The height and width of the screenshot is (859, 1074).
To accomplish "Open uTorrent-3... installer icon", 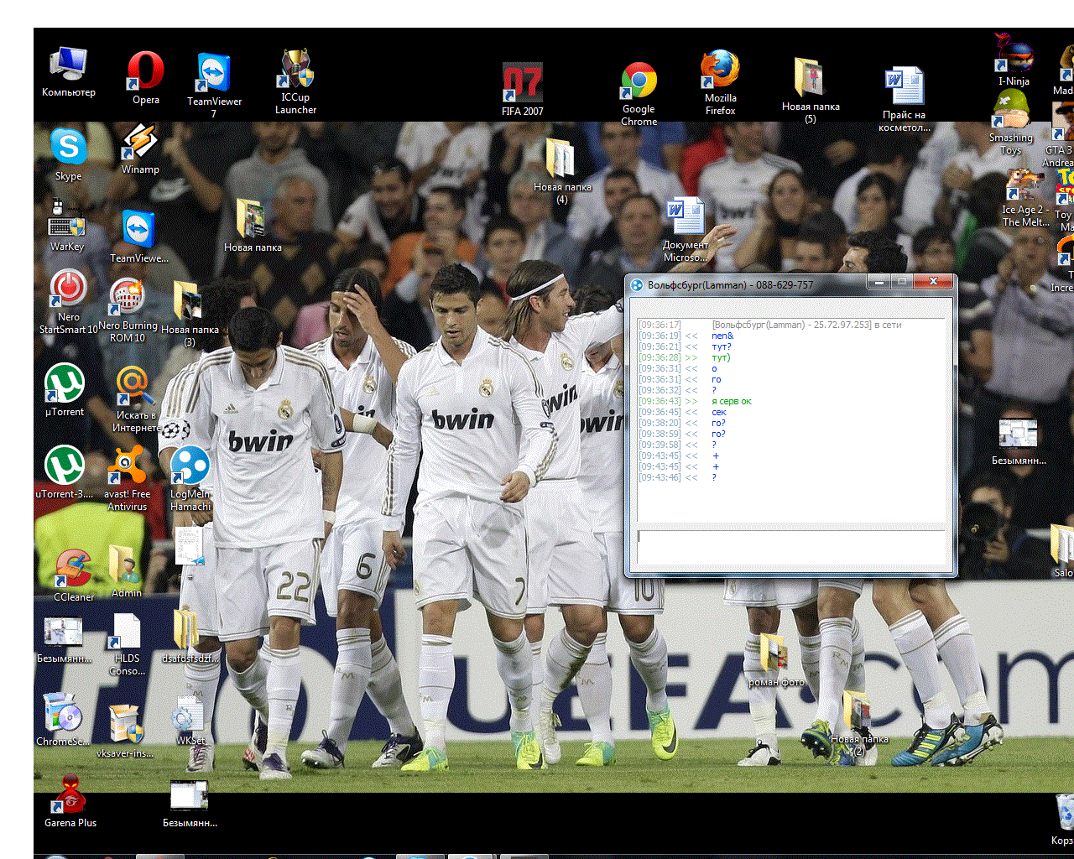I will pos(65,472).
